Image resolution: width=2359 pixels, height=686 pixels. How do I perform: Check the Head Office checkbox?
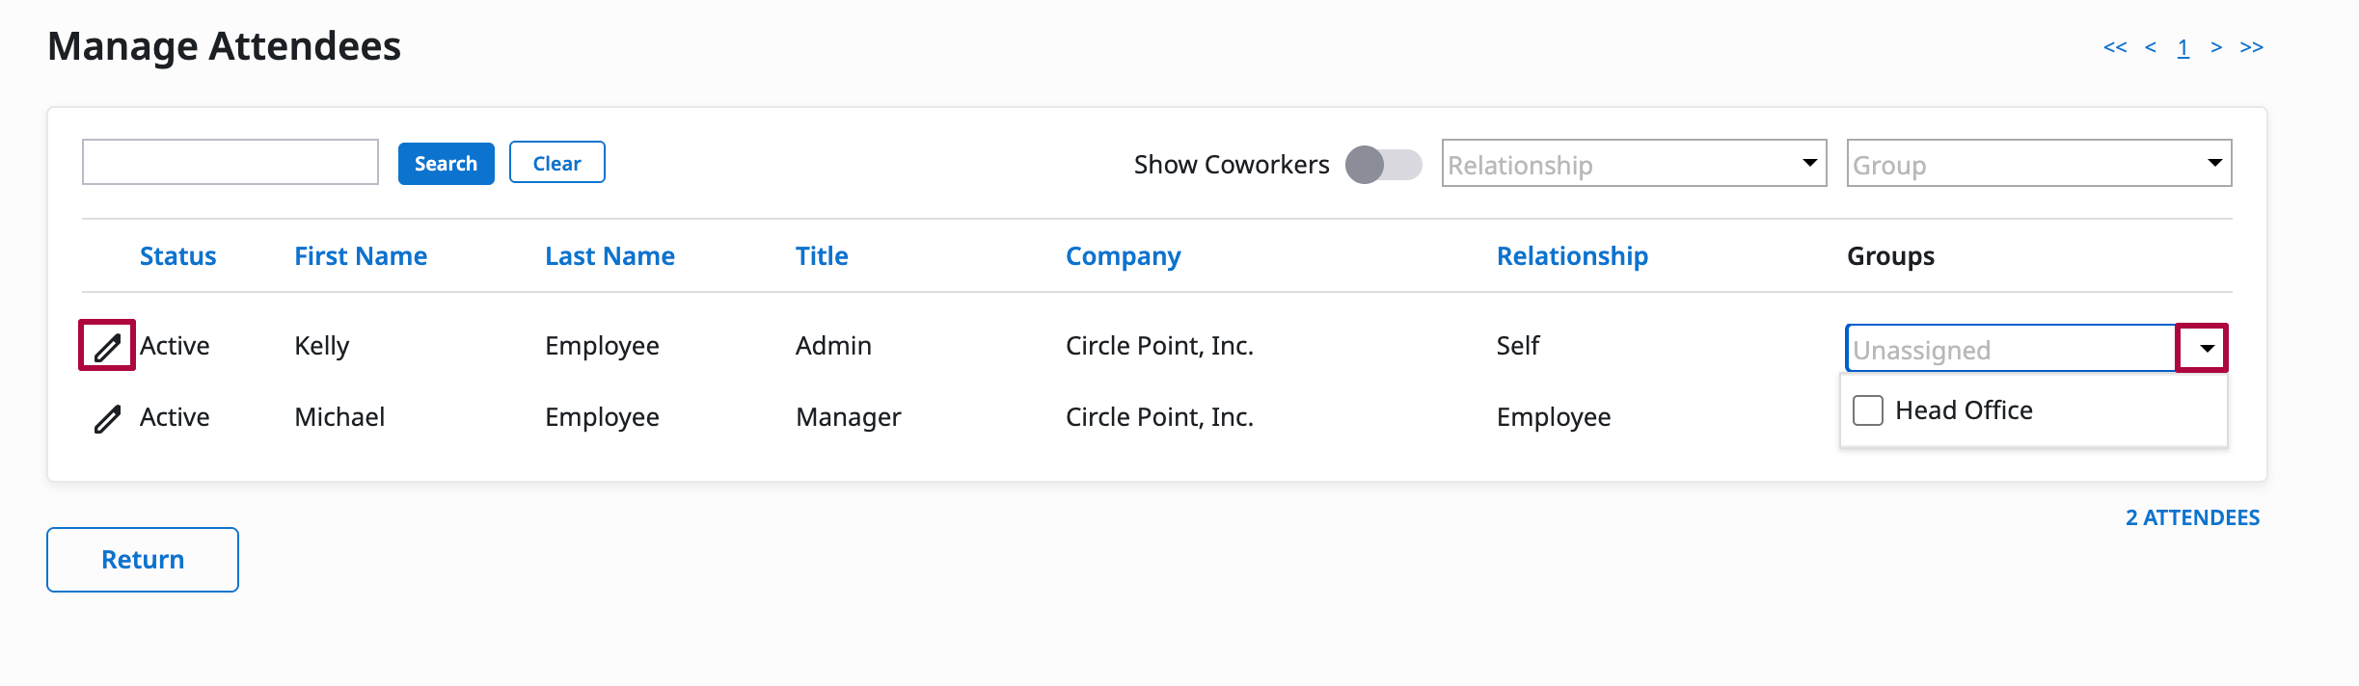point(1868,410)
